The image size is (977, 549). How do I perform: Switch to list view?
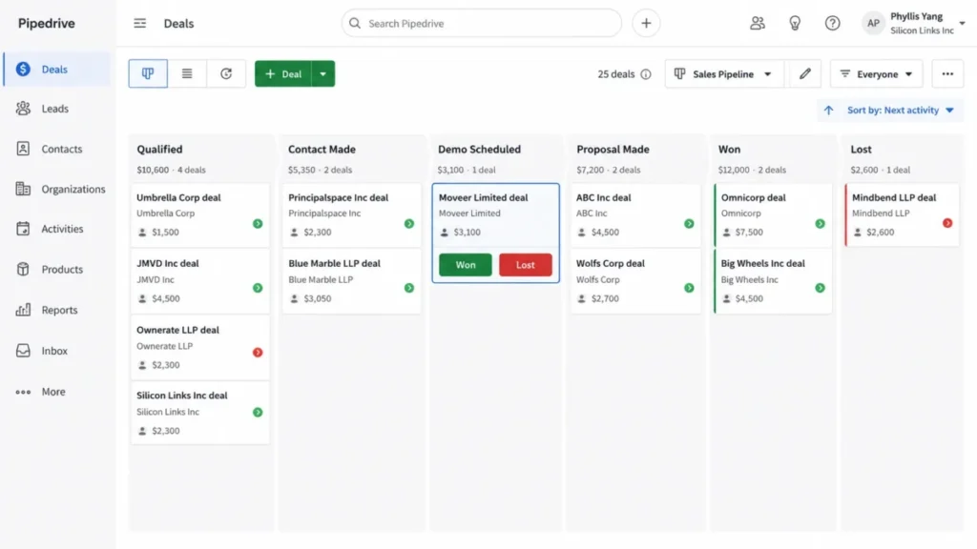click(x=187, y=73)
